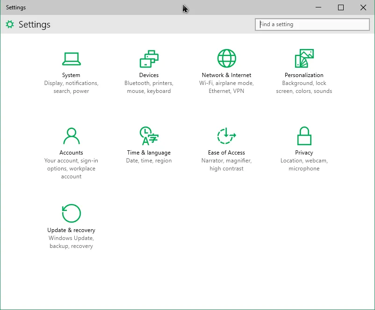Open System settings via the laptop icon
The width and height of the screenshot is (375, 310).
pos(71,59)
